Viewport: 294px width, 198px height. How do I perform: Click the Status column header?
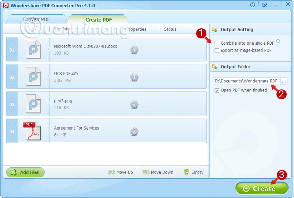170,29
